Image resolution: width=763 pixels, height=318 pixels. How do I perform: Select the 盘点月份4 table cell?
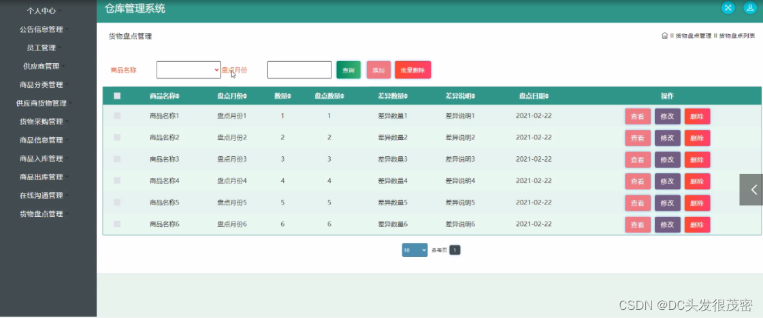pyautogui.click(x=232, y=181)
